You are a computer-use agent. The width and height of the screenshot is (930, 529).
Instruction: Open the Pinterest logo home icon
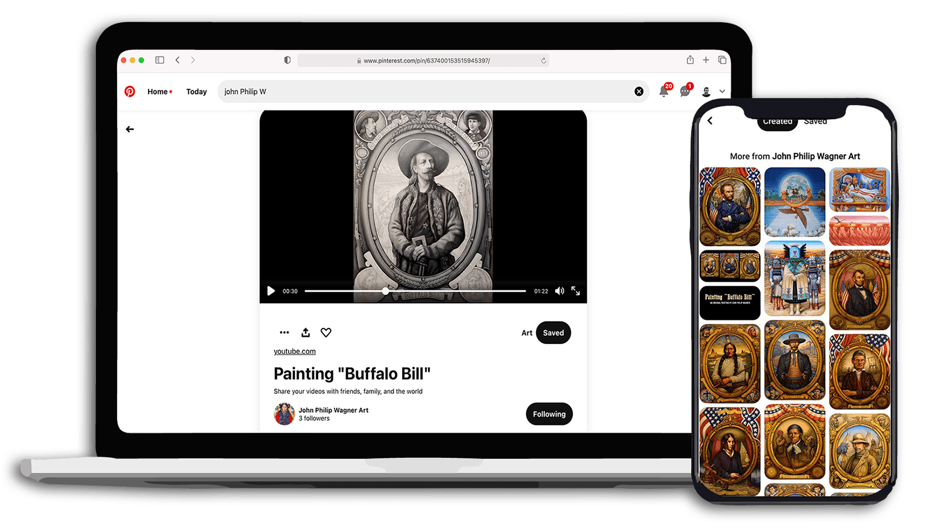coord(130,92)
